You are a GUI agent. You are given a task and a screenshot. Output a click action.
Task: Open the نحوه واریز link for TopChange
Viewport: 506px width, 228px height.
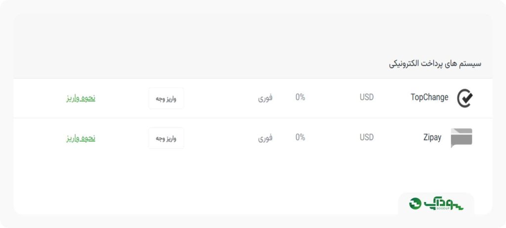point(81,98)
